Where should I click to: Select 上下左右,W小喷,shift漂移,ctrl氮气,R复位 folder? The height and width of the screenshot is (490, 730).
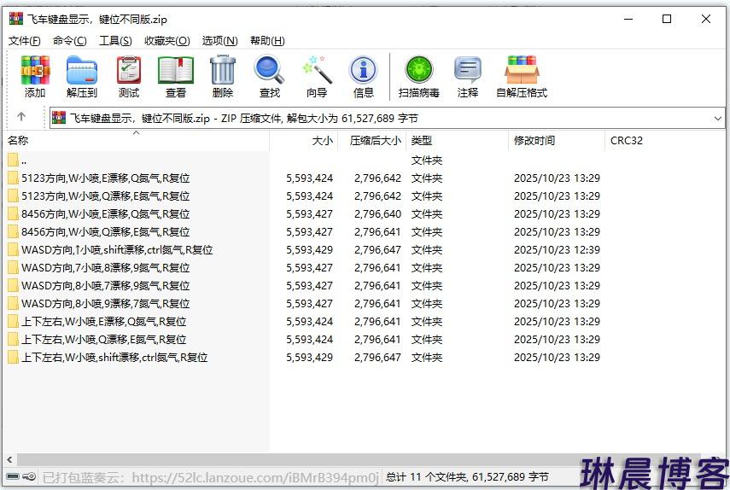(x=114, y=358)
